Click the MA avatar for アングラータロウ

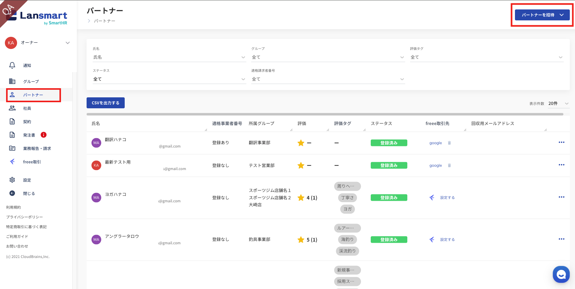tap(96, 239)
